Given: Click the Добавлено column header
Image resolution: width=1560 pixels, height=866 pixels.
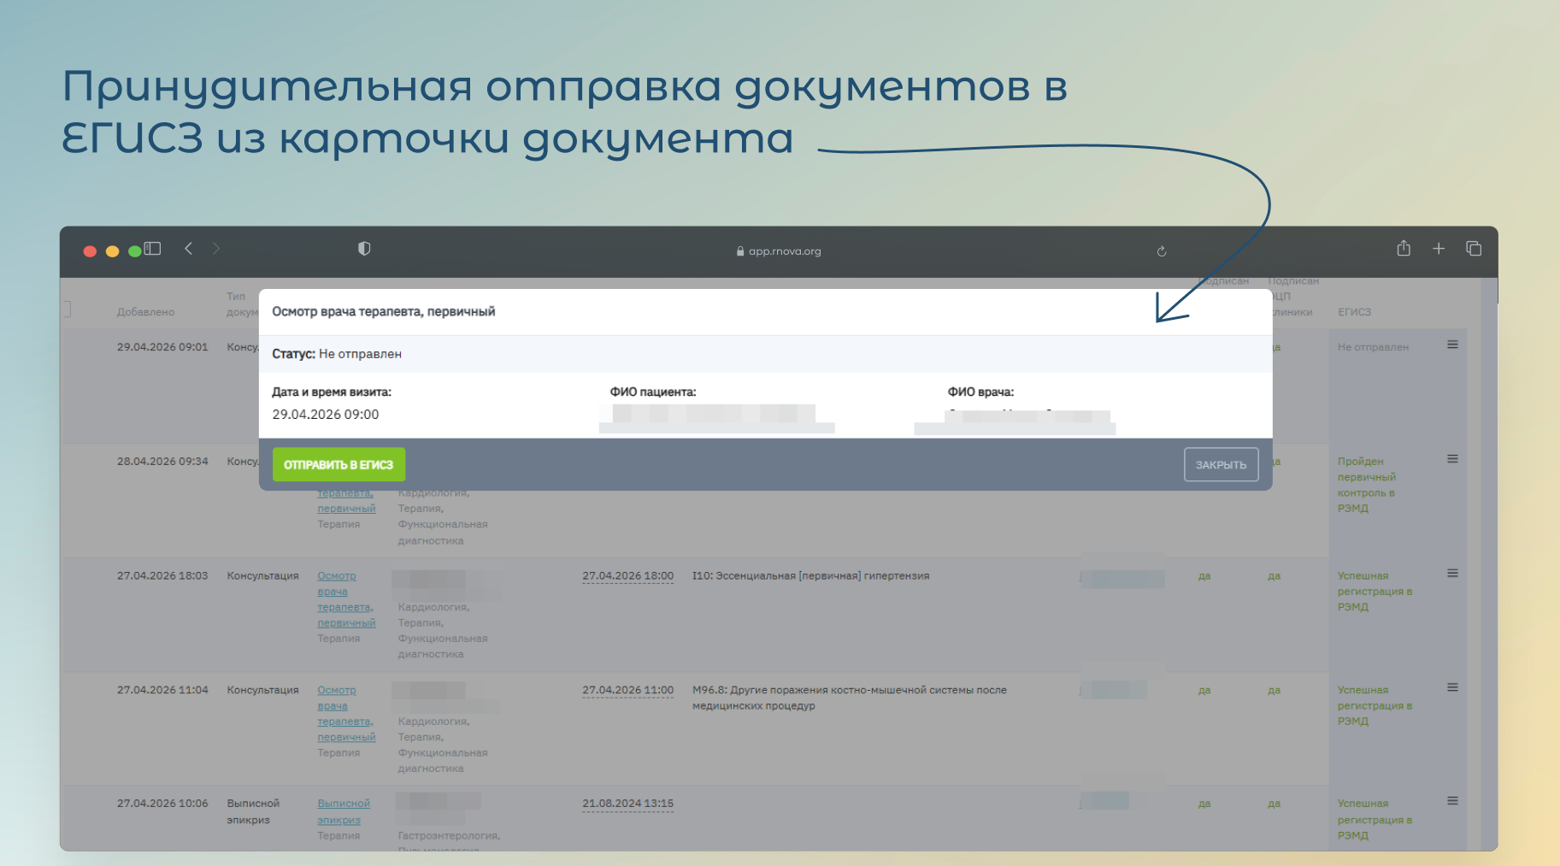Looking at the screenshot, I should (x=145, y=312).
